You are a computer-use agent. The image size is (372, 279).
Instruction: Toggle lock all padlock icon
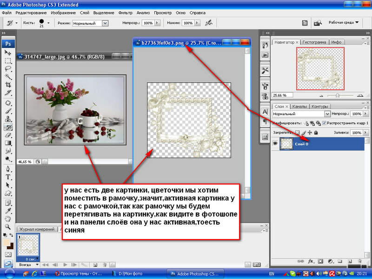tap(316, 133)
